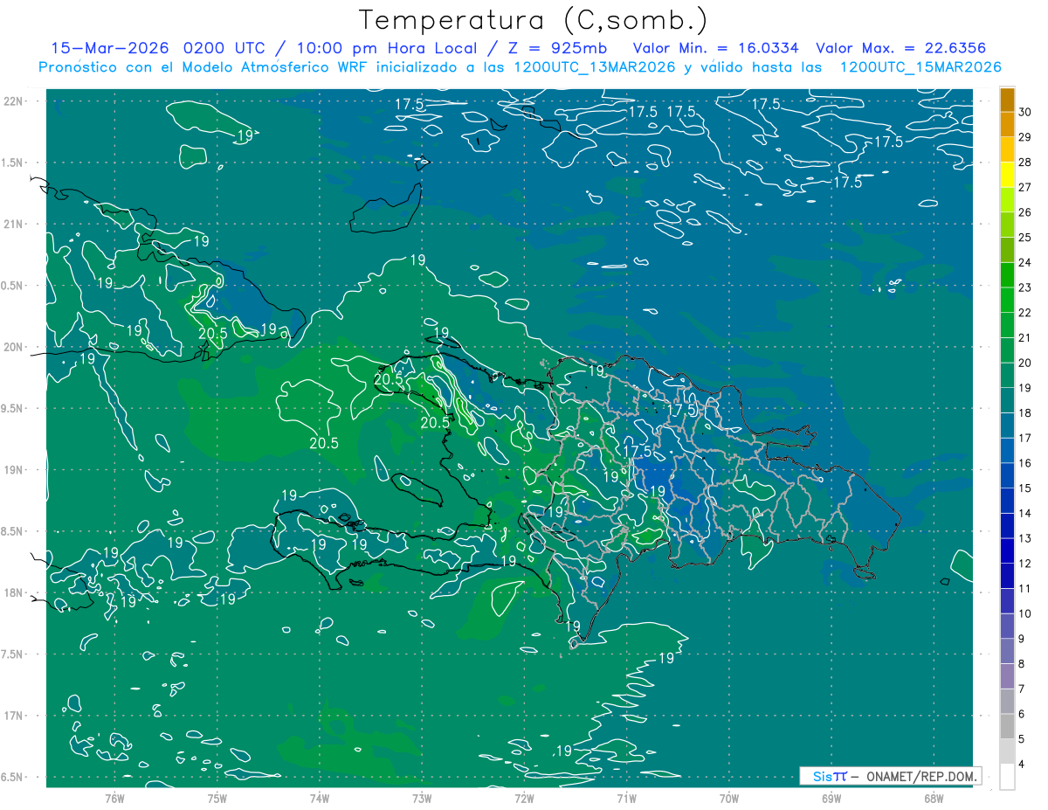Click the color scale label 15
1048x810 pixels.
tap(1025, 488)
